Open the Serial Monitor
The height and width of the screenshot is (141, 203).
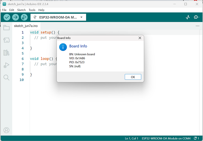click(x=196, y=17)
